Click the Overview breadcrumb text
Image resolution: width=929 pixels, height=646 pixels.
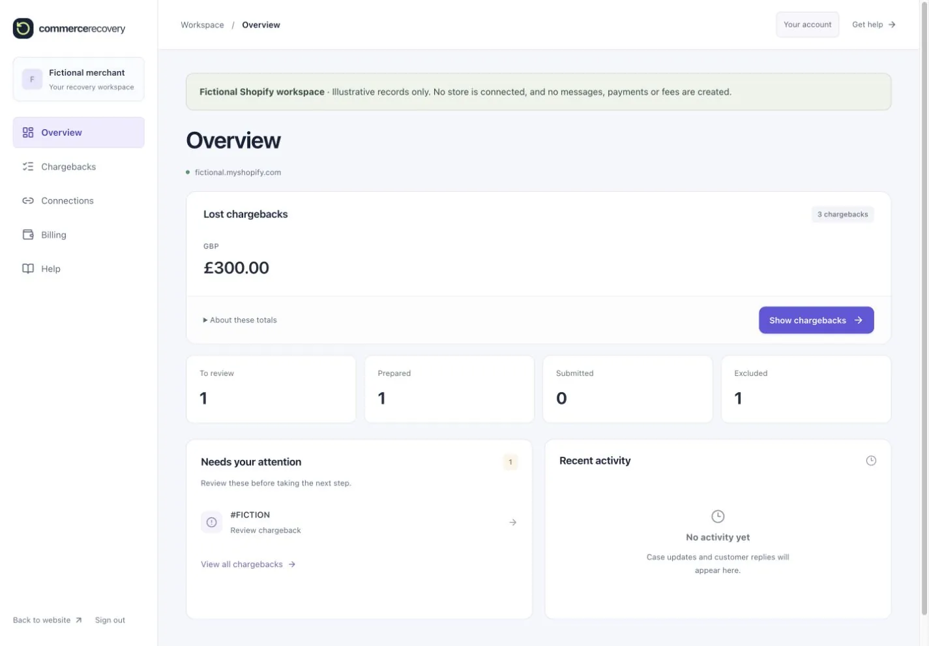[x=261, y=25]
